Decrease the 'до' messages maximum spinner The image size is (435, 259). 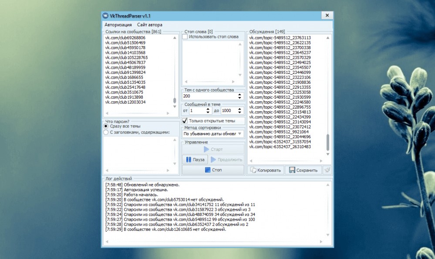point(239,112)
